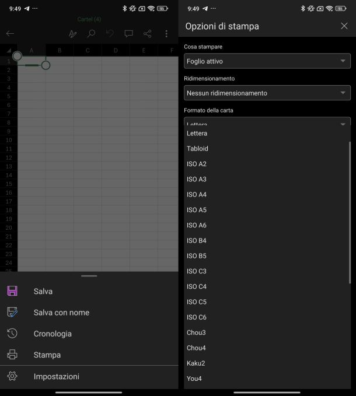Tap the battery icon in right status bar
The image size is (356, 396).
pos(340,9)
